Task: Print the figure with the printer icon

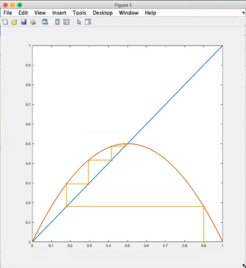Action: point(33,22)
